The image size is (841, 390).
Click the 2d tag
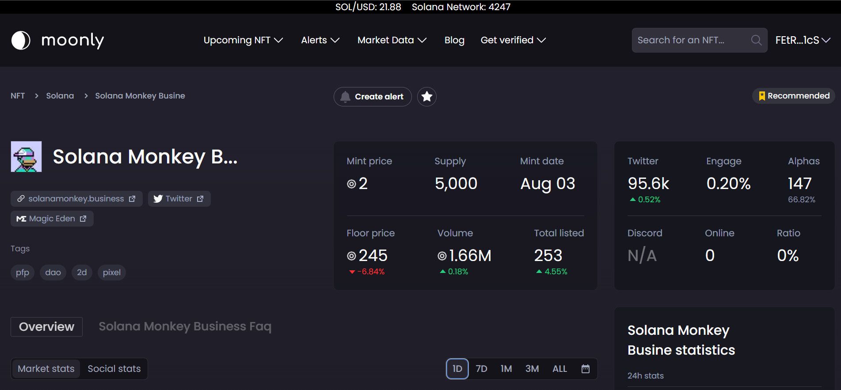click(x=82, y=273)
